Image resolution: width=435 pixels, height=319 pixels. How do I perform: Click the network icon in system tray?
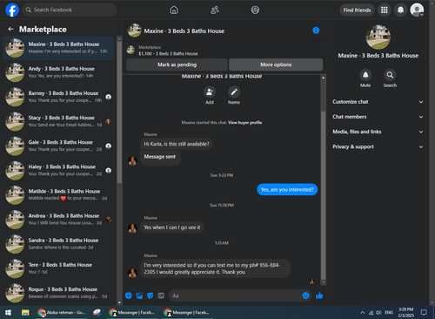[371, 313]
